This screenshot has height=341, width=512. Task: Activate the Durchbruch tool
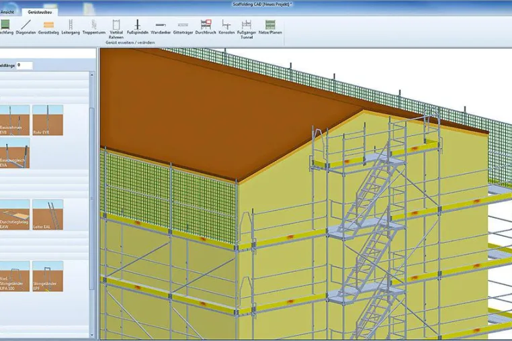point(206,27)
